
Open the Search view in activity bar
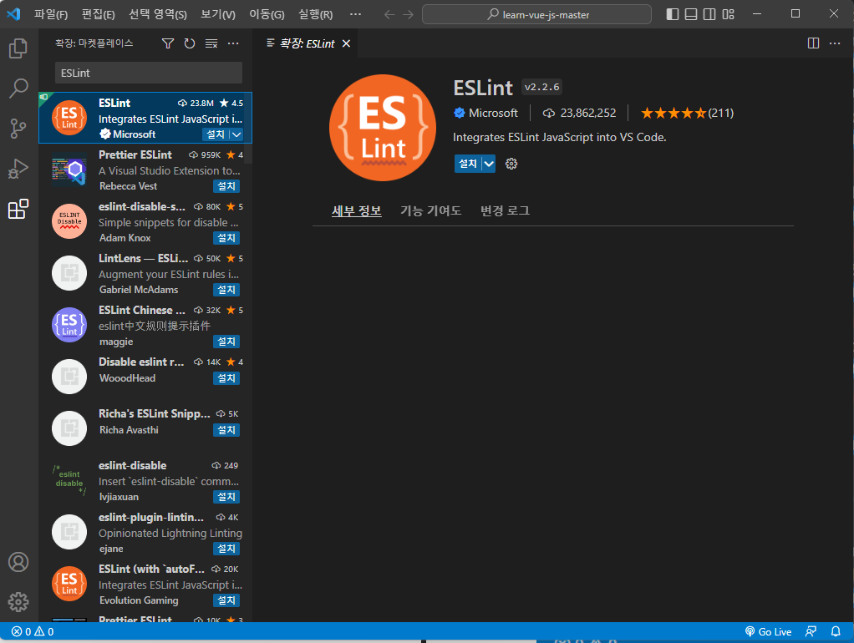(x=18, y=89)
